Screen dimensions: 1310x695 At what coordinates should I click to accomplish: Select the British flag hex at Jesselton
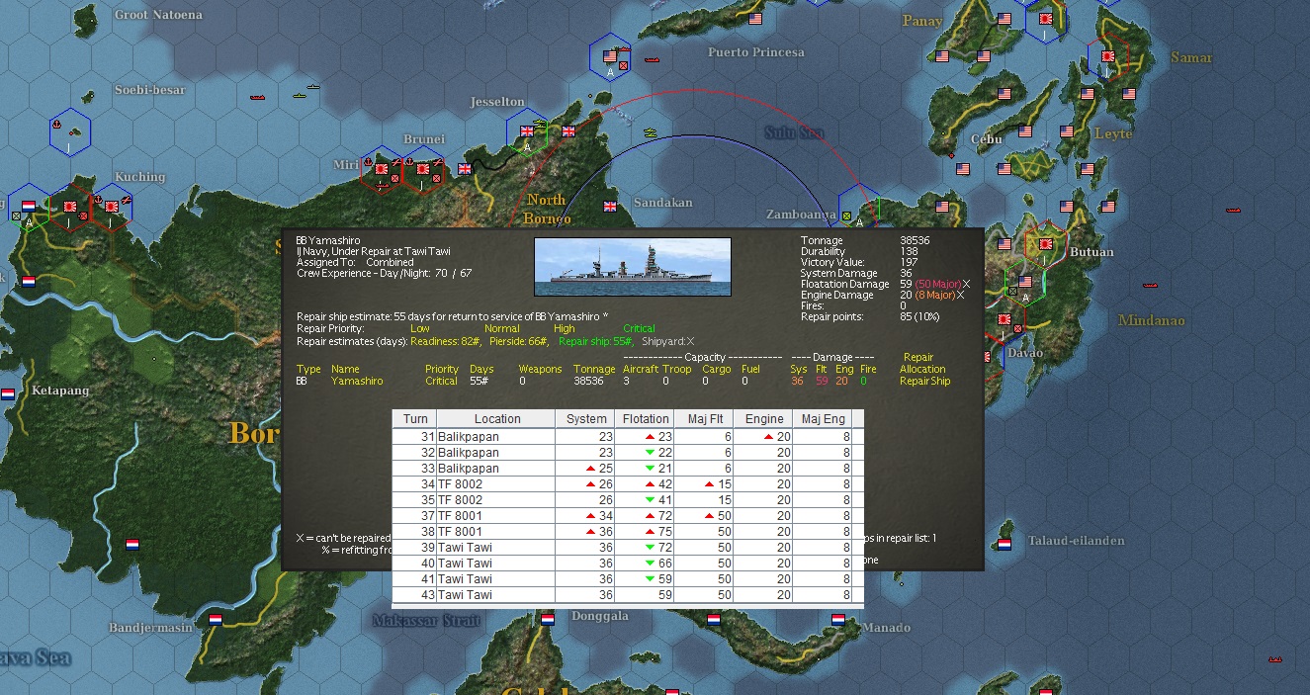coord(527,132)
